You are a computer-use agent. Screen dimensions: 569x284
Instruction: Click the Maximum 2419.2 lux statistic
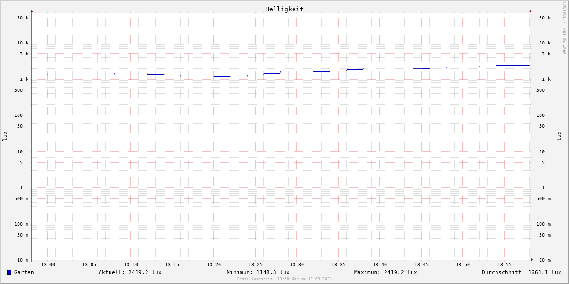(385, 272)
